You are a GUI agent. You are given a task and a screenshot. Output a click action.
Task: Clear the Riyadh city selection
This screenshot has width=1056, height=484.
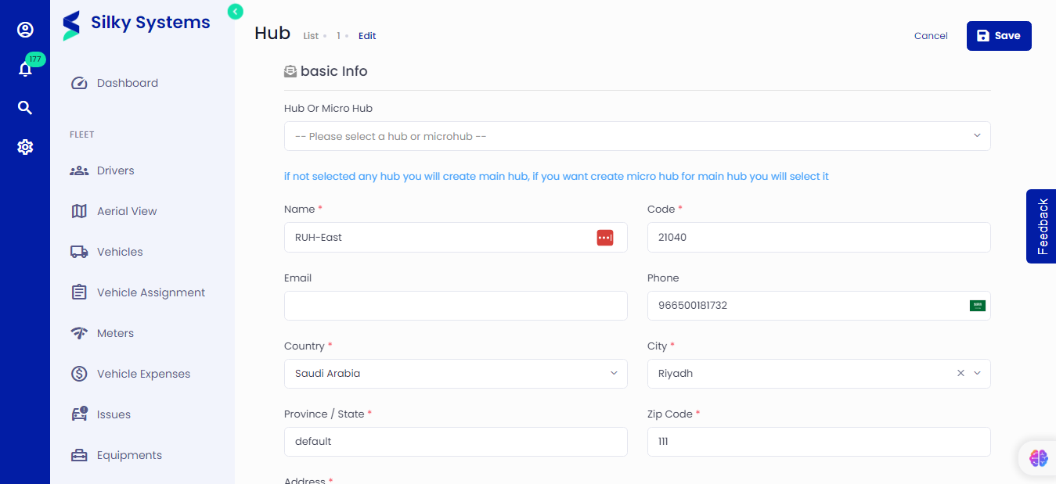[x=960, y=374]
